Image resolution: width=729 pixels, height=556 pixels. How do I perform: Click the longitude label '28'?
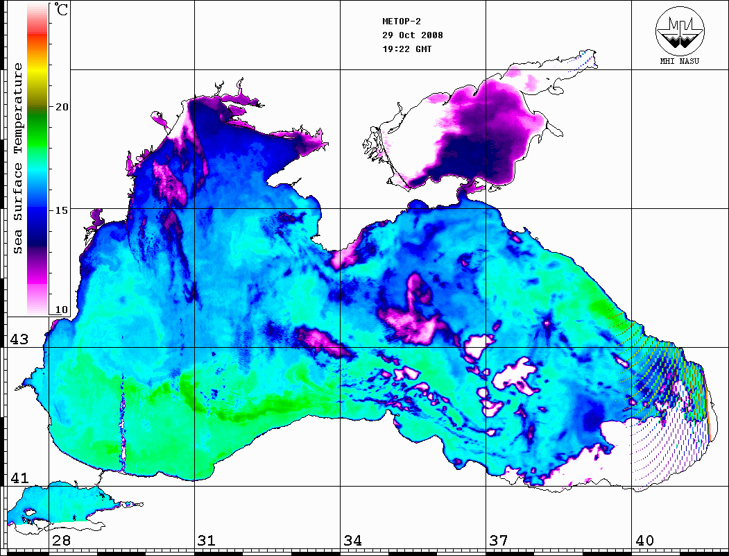click(x=61, y=540)
